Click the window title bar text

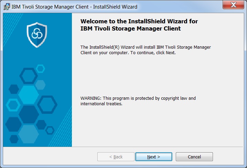pos(74,7)
